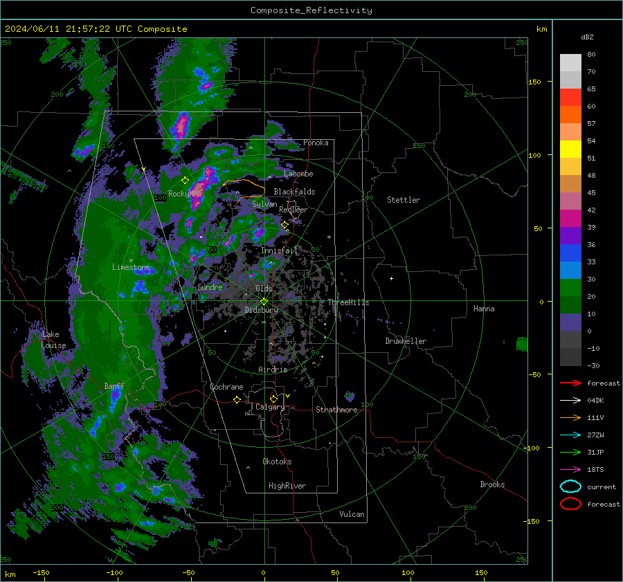Viewport: 623px width, 582px height.
Task: Click the Ponoka city label
Action: (x=316, y=143)
